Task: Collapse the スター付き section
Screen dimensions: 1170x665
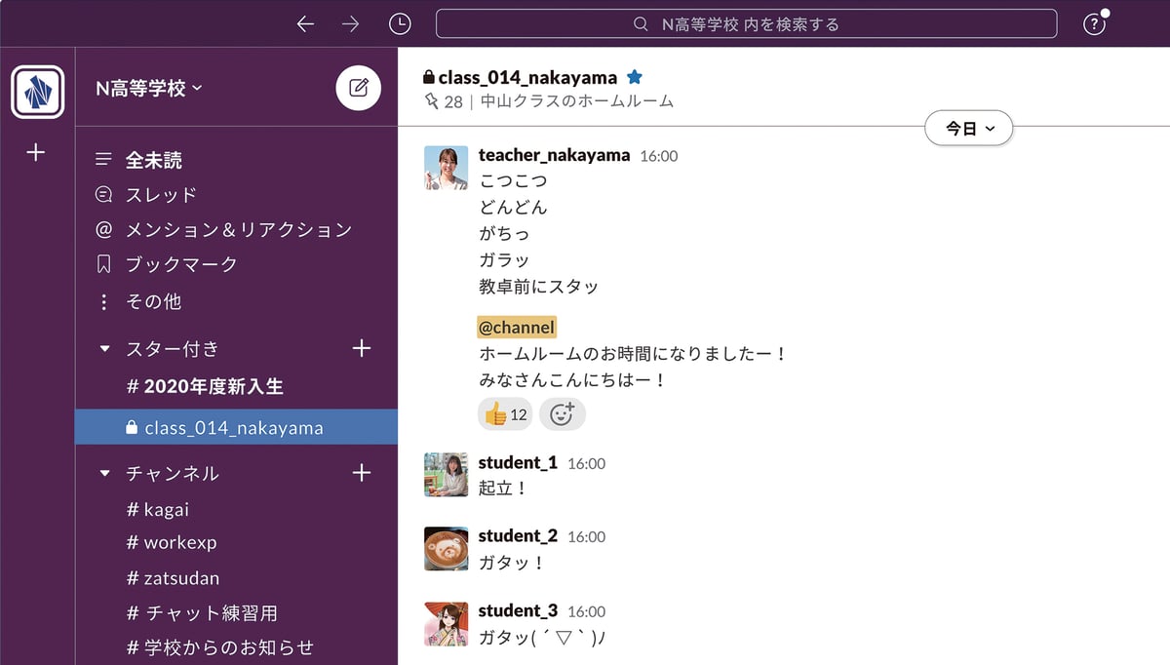Action: coord(105,349)
